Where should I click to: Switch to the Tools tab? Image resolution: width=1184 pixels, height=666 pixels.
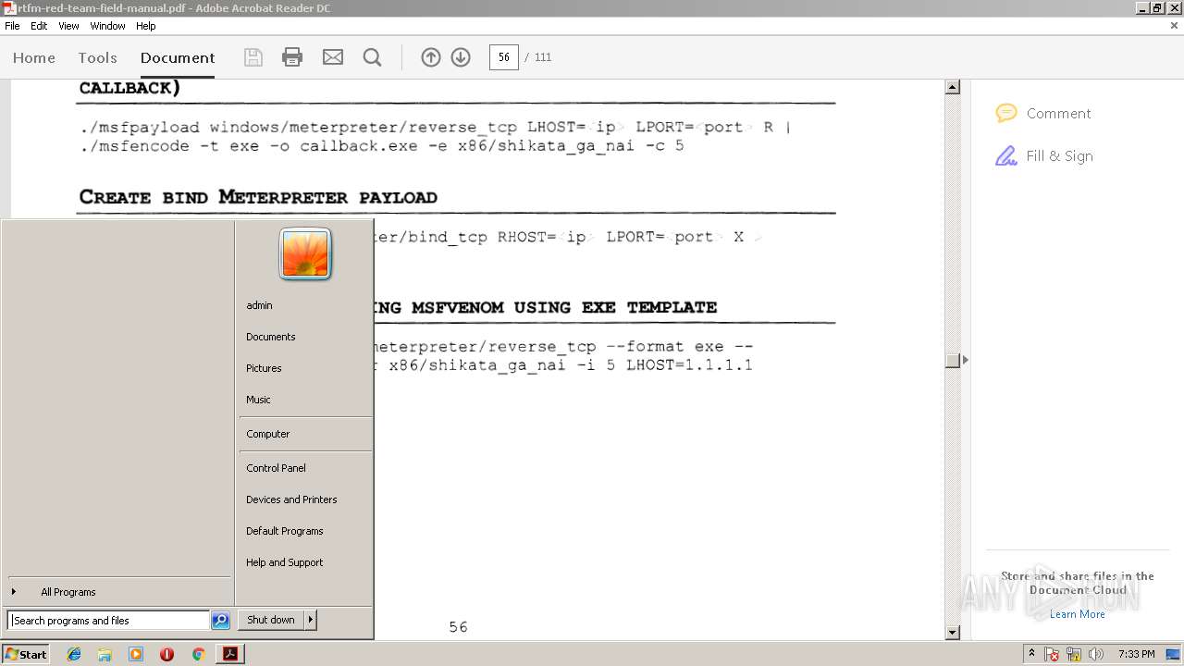point(97,57)
